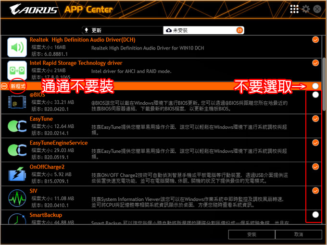The image size is (327, 245).
Task: Click the Realtek audio driver speaker icon
Action: 17,47
